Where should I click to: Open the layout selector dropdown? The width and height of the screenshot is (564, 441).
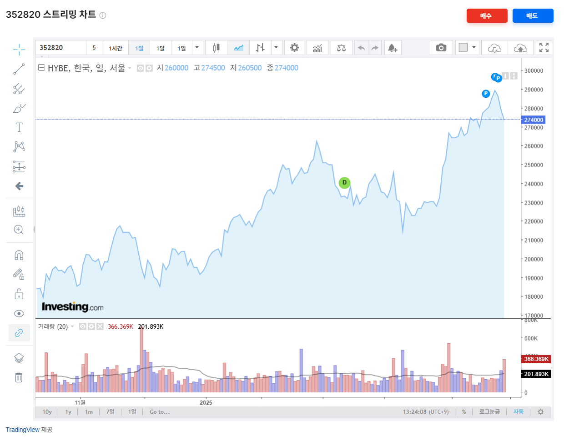pyautogui.click(x=468, y=48)
